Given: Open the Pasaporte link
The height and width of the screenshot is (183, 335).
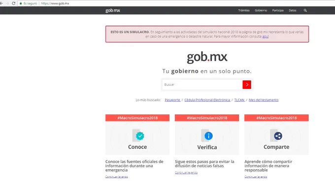Looking at the screenshot, I should [x=172, y=100].
